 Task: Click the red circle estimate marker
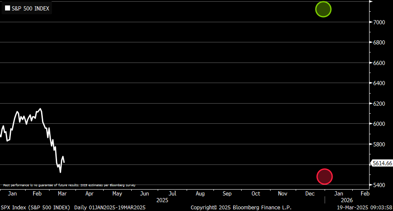click(x=325, y=177)
